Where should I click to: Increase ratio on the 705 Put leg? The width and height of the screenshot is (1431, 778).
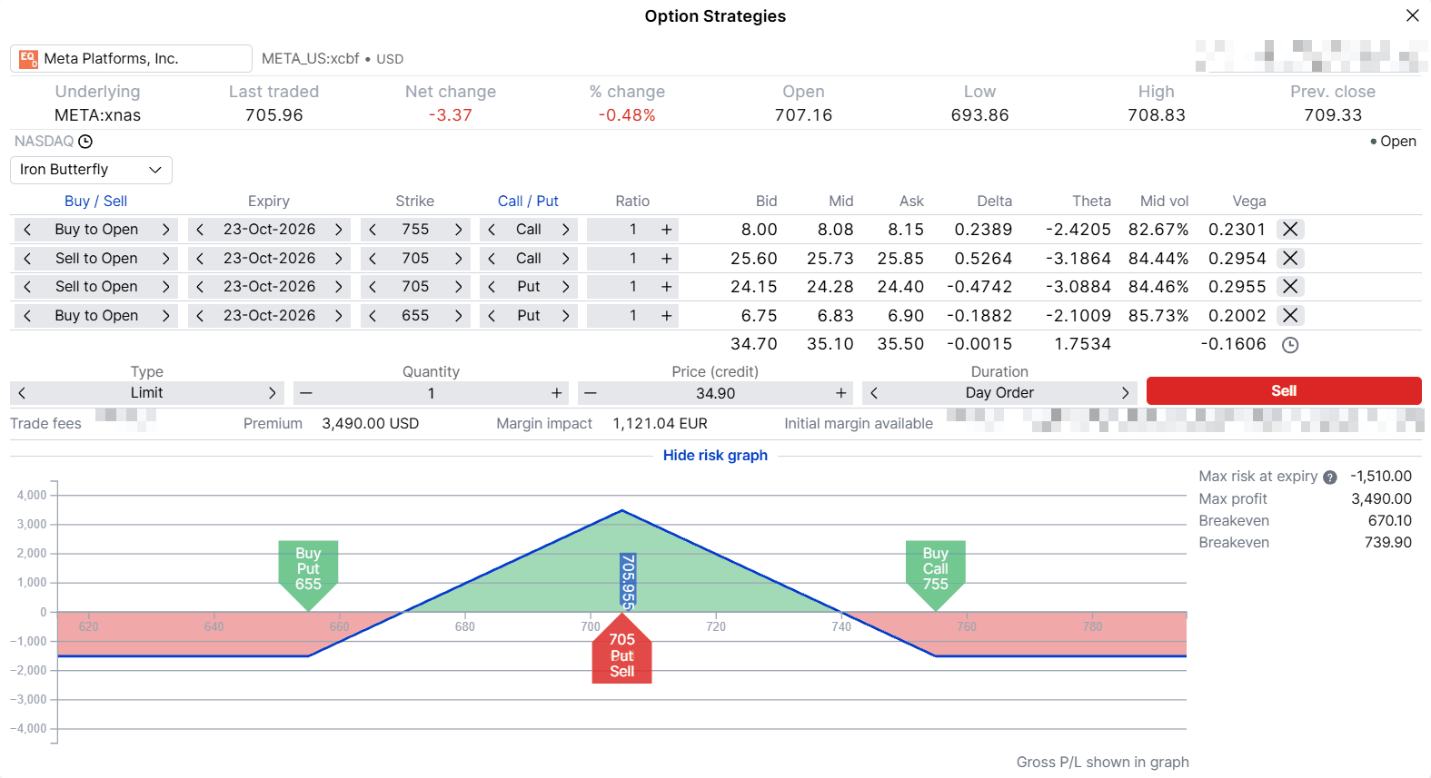coord(667,287)
